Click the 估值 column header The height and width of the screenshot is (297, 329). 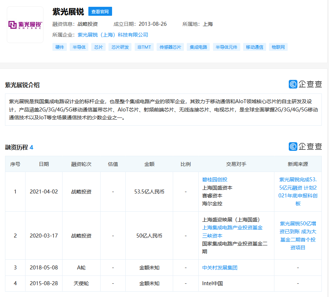(113, 164)
